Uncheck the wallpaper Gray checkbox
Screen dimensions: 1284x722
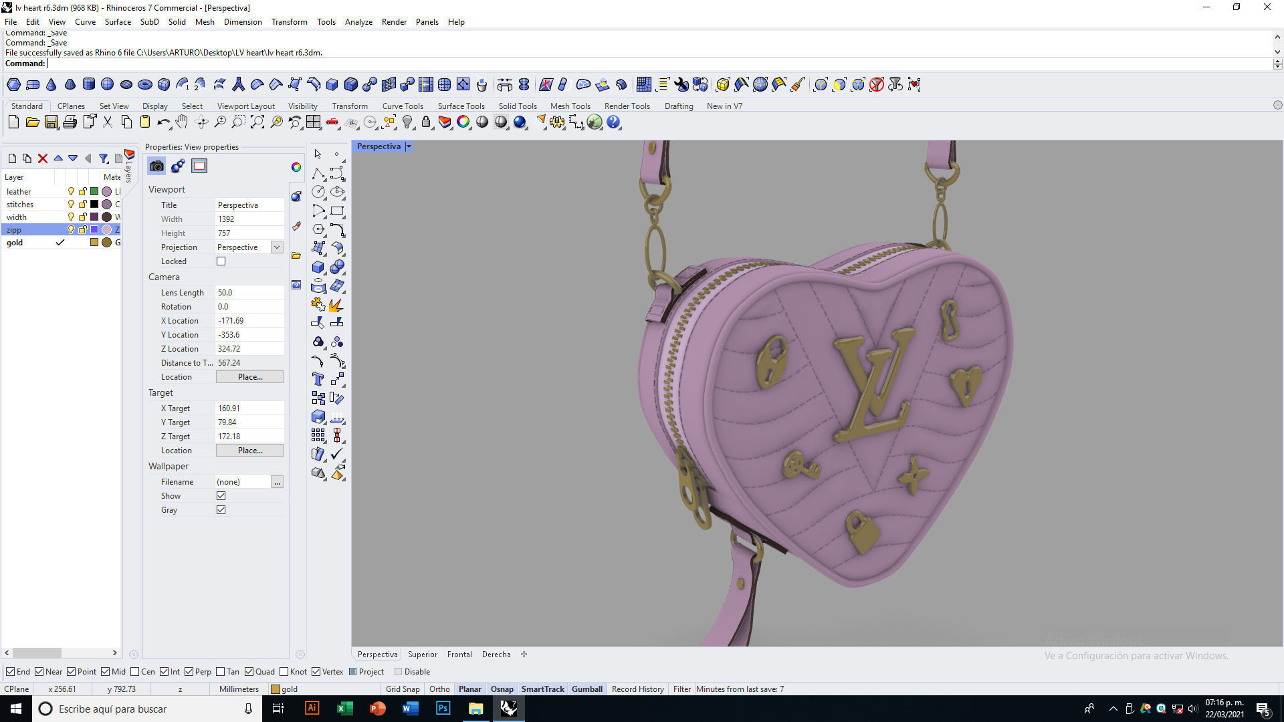coord(221,510)
